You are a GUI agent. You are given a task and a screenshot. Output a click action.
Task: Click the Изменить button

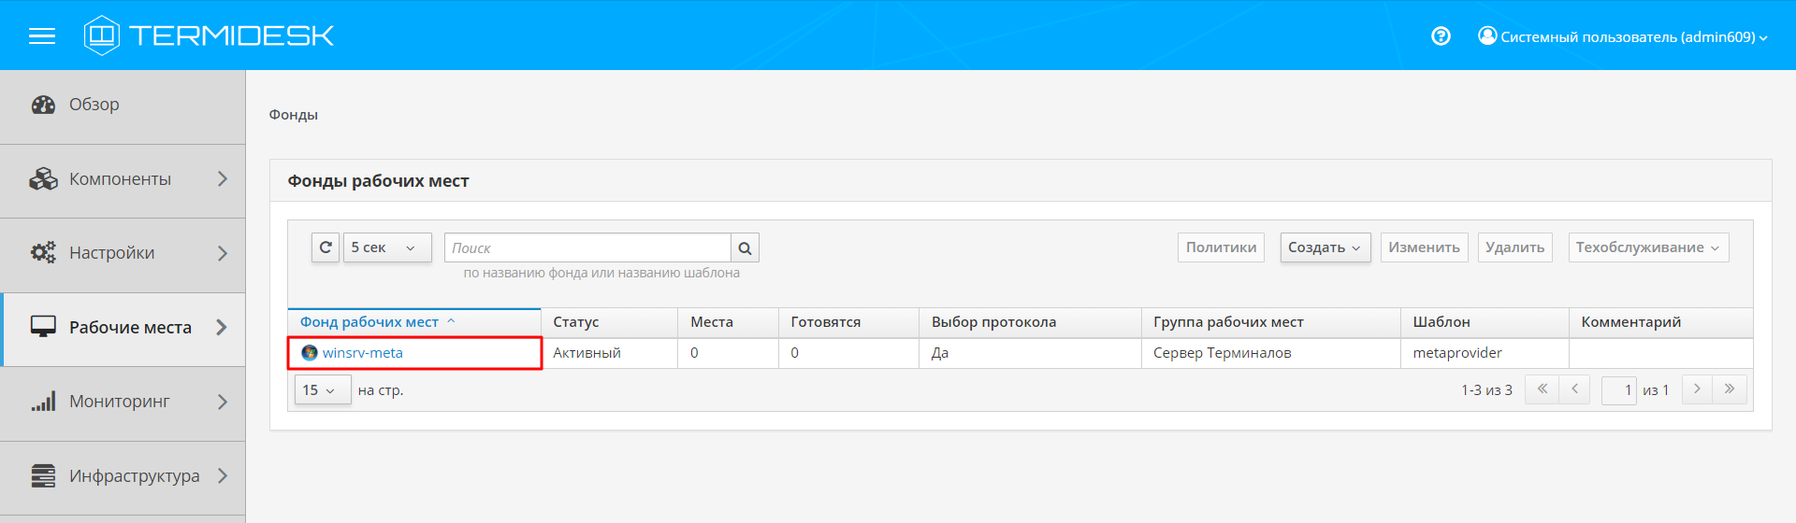coord(1424,247)
